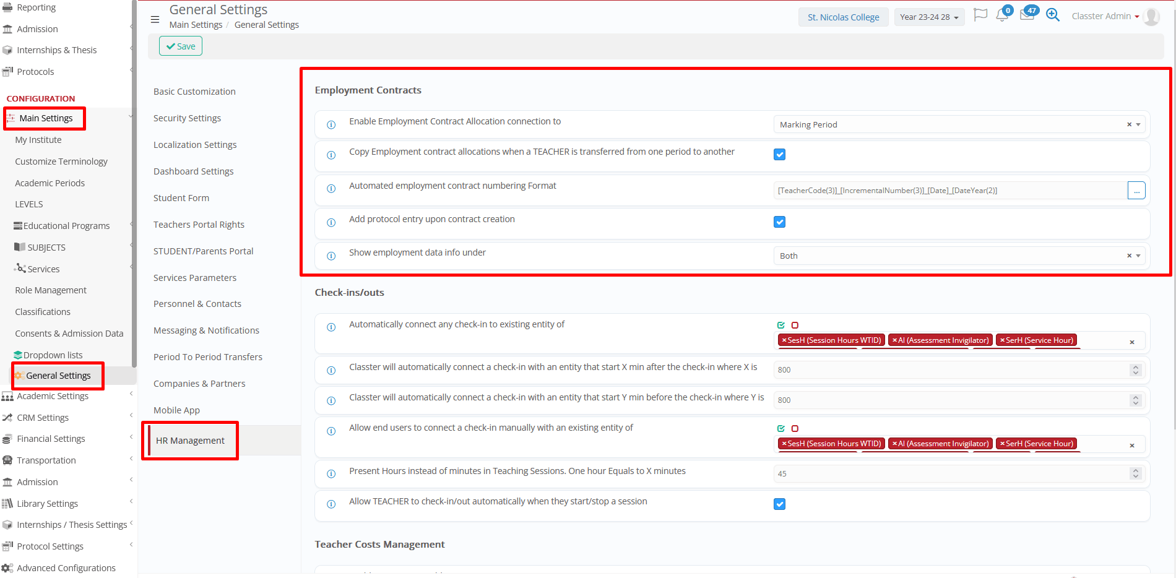Image resolution: width=1176 pixels, height=578 pixels.
Task: Open Academic Settings in sidebar
Action: [53, 396]
